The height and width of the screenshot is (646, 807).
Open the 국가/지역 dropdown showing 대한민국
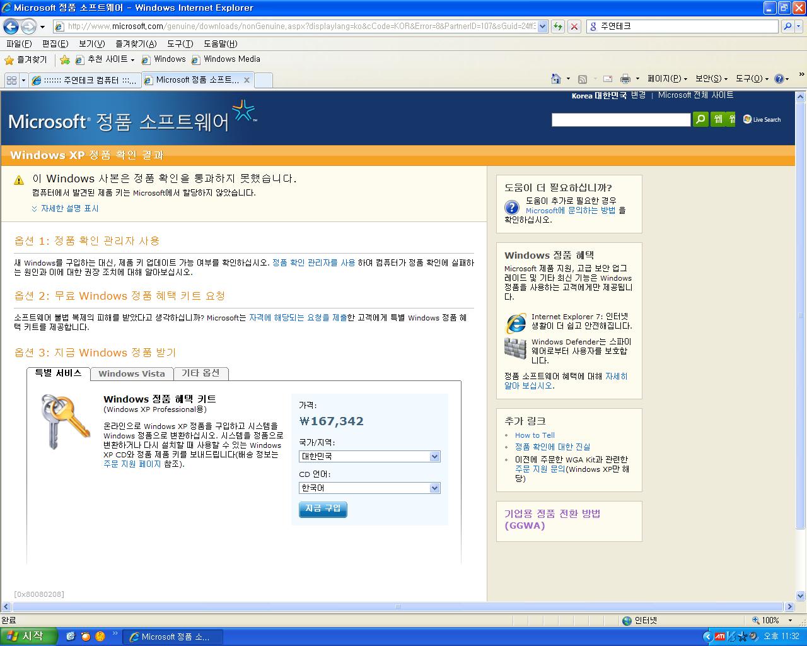(x=369, y=456)
